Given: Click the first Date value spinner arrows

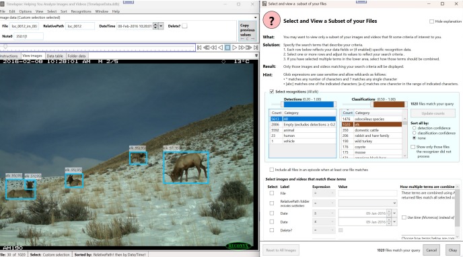Looking at the screenshot, I should coord(389,213).
